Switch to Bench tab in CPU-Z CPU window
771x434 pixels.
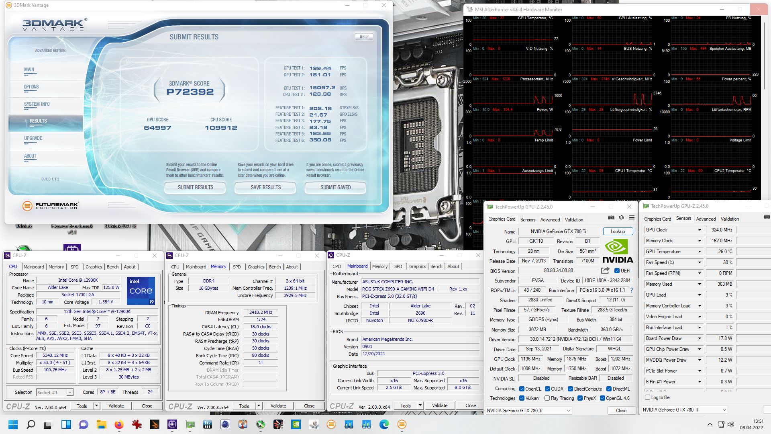click(112, 266)
